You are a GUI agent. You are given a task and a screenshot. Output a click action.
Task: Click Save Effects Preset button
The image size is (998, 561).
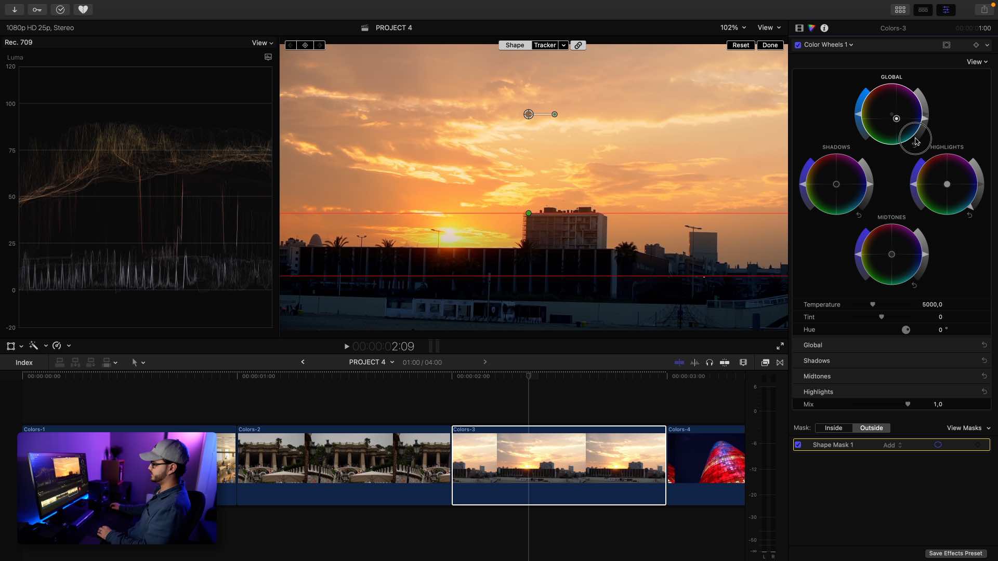[955, 553]
